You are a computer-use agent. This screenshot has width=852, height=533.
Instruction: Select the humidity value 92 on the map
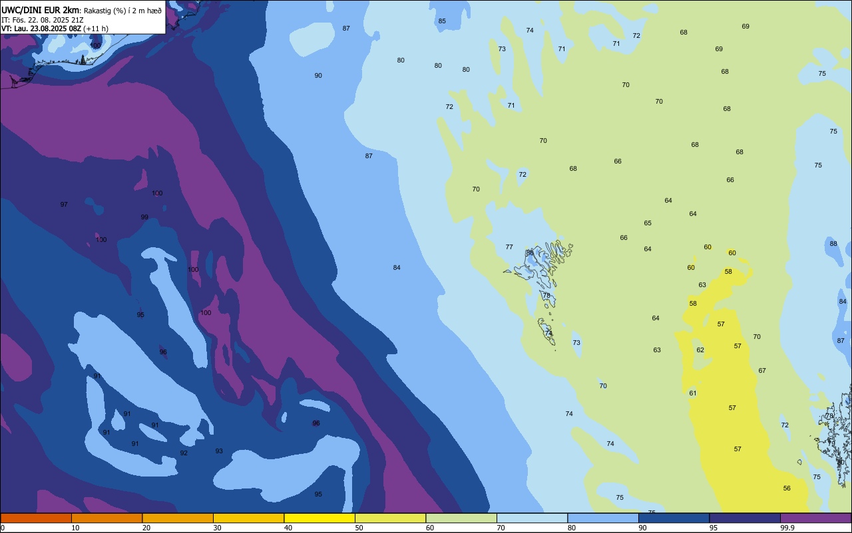184,453
